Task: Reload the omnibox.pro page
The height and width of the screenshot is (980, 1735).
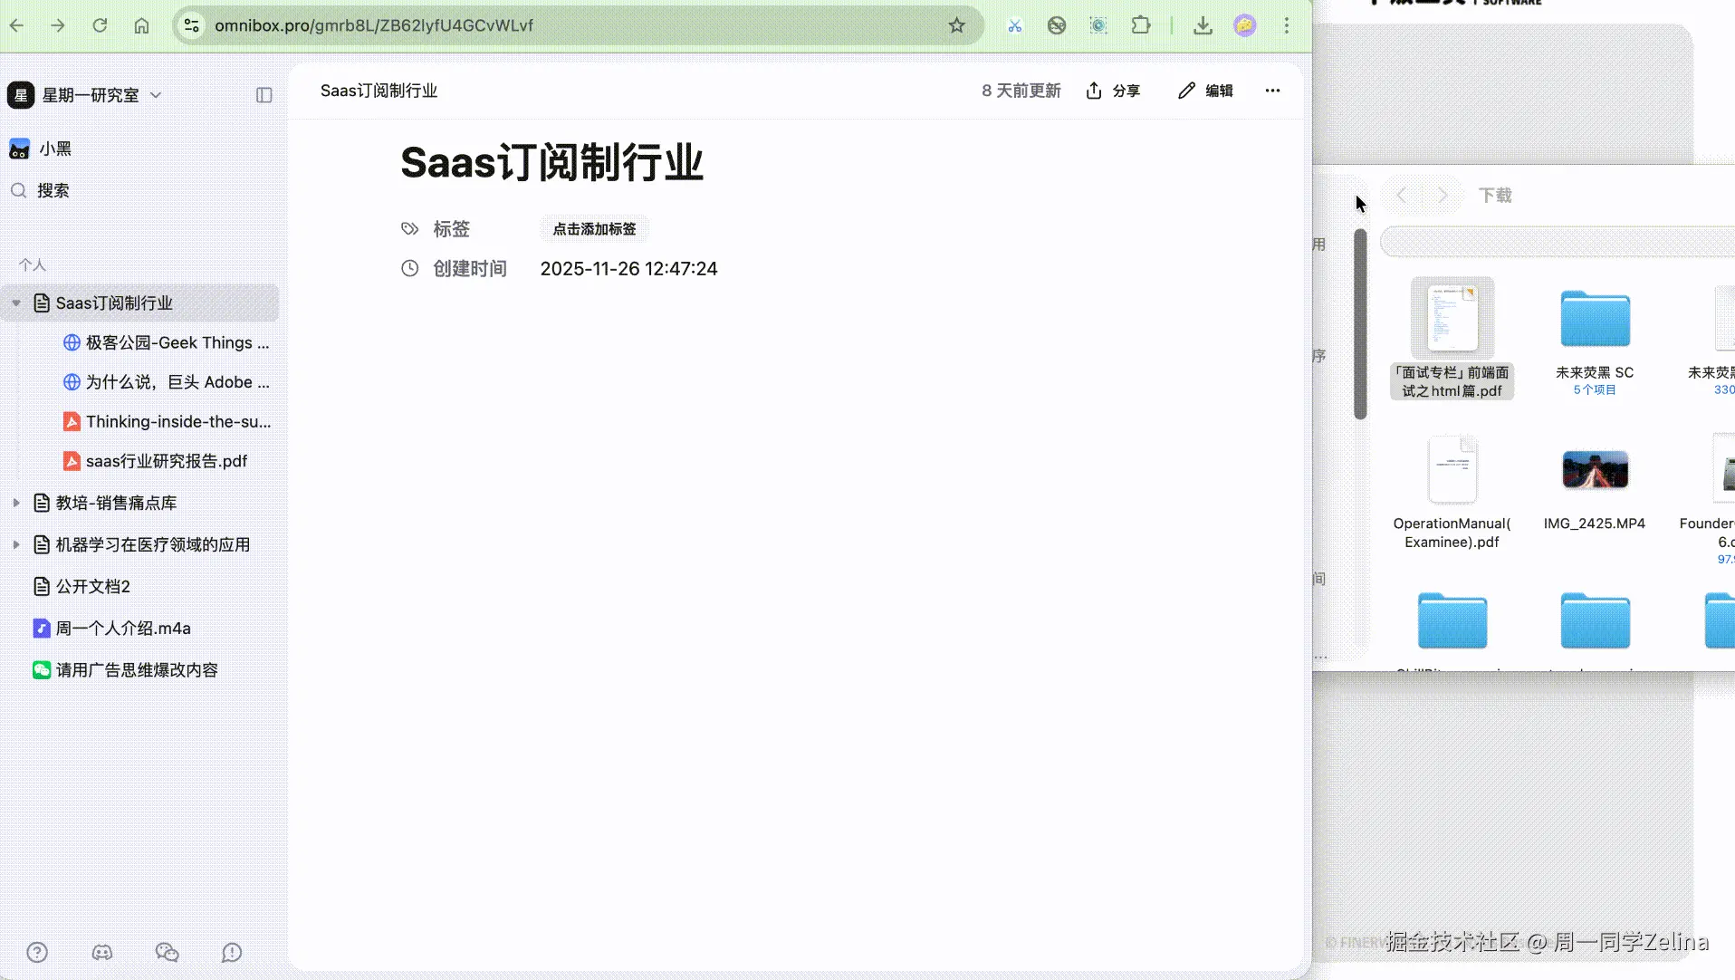Action: 100,25
